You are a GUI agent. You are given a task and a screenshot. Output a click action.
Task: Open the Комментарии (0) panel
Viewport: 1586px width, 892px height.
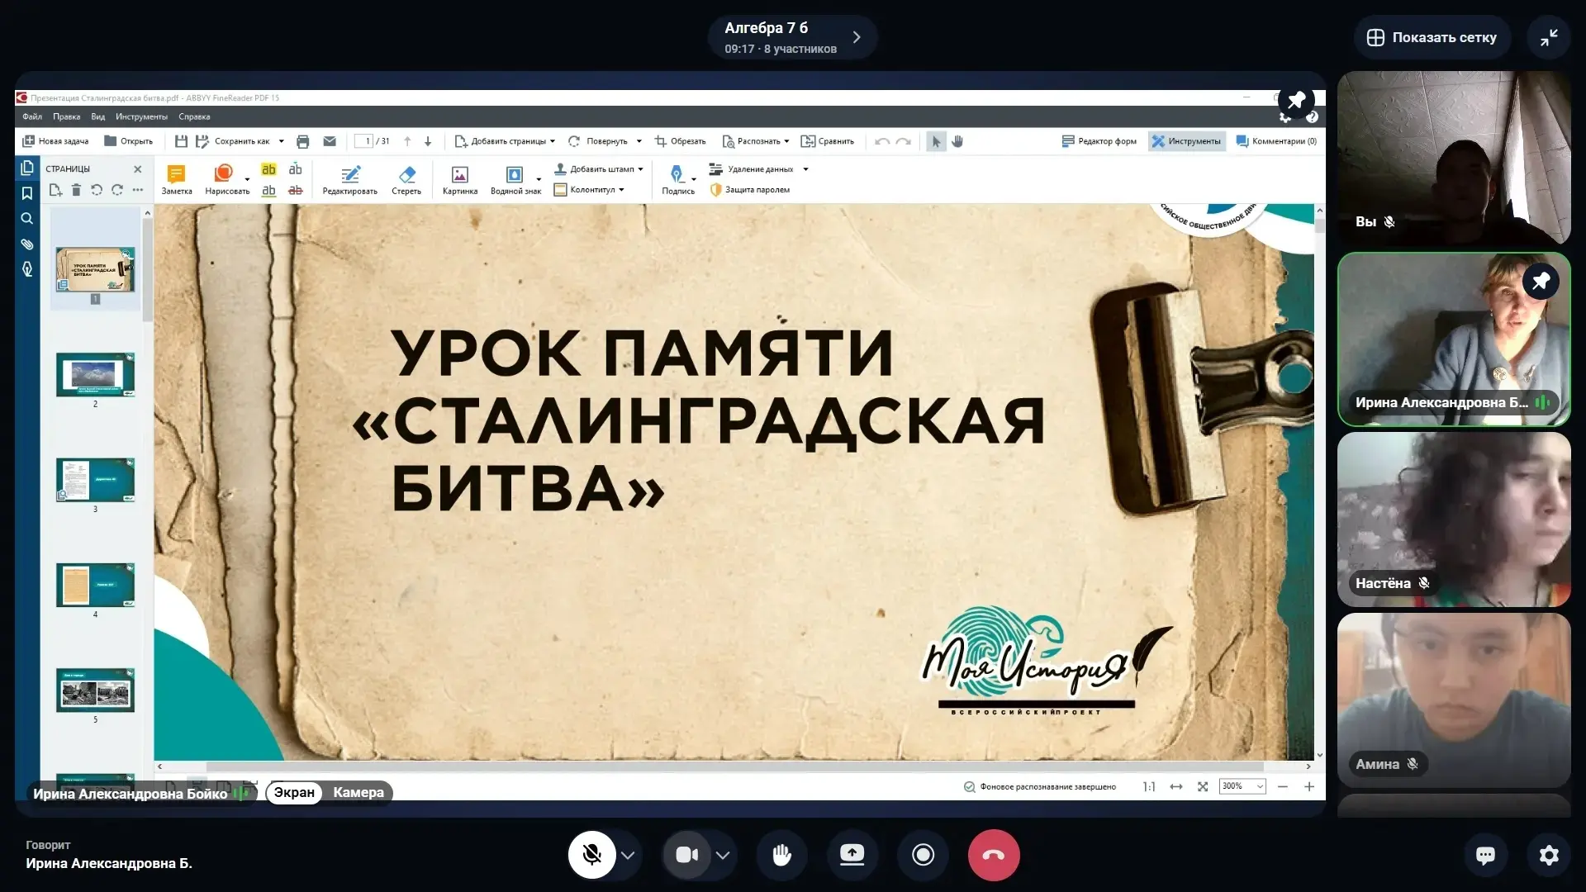(1276, 141)
